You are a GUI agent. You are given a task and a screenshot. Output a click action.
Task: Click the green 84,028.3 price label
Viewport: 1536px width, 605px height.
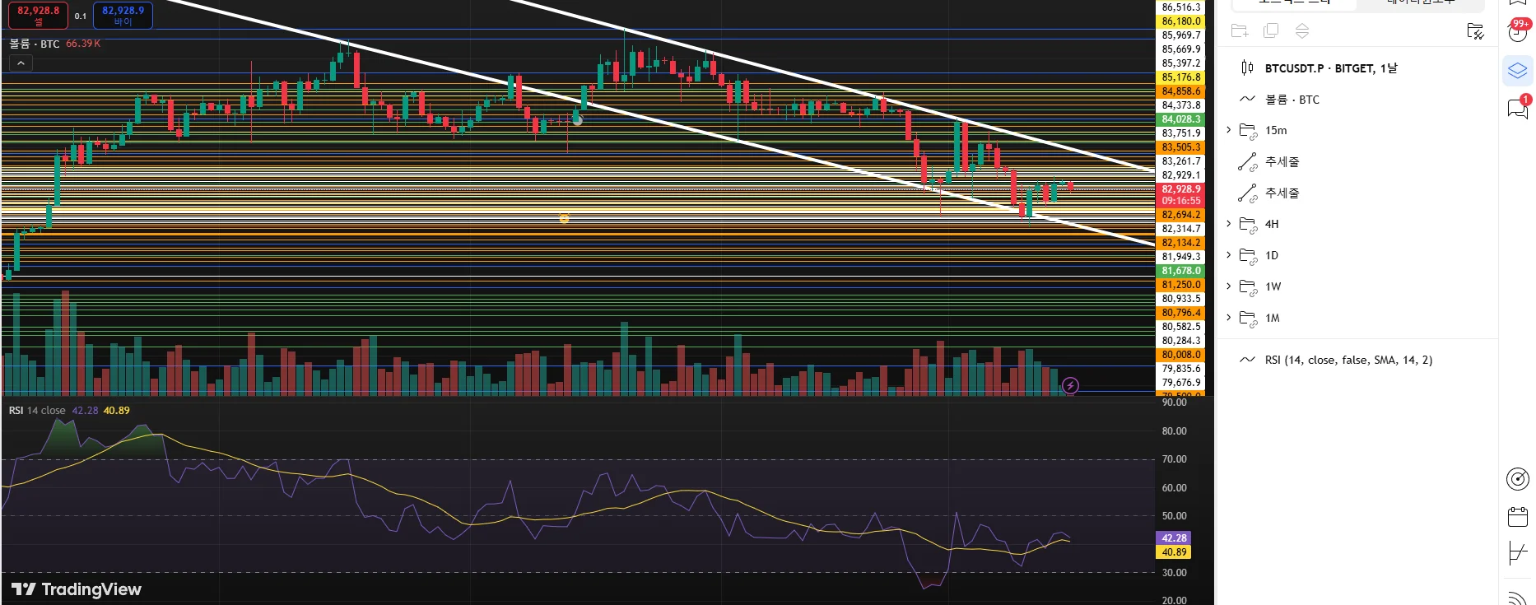click(1181, 119)
